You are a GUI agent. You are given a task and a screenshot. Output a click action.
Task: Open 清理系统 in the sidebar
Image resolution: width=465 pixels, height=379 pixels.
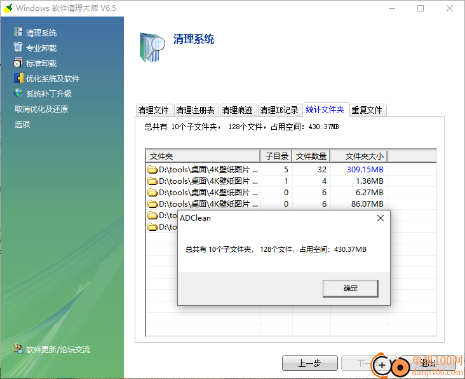coord(41,32)
